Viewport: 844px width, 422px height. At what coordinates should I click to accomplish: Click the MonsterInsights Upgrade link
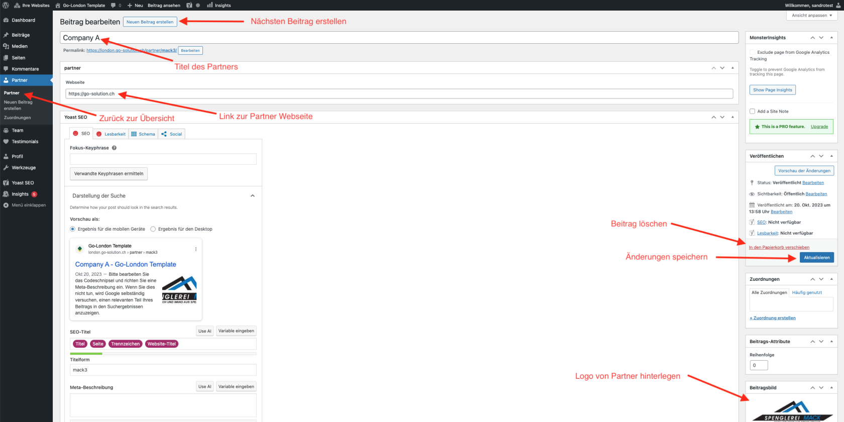(x=819, y=127)
